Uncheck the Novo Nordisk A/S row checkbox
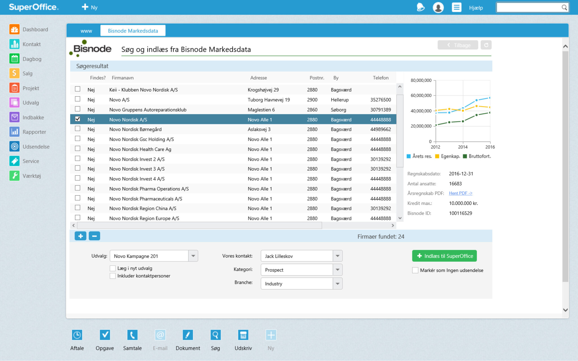 78,119
